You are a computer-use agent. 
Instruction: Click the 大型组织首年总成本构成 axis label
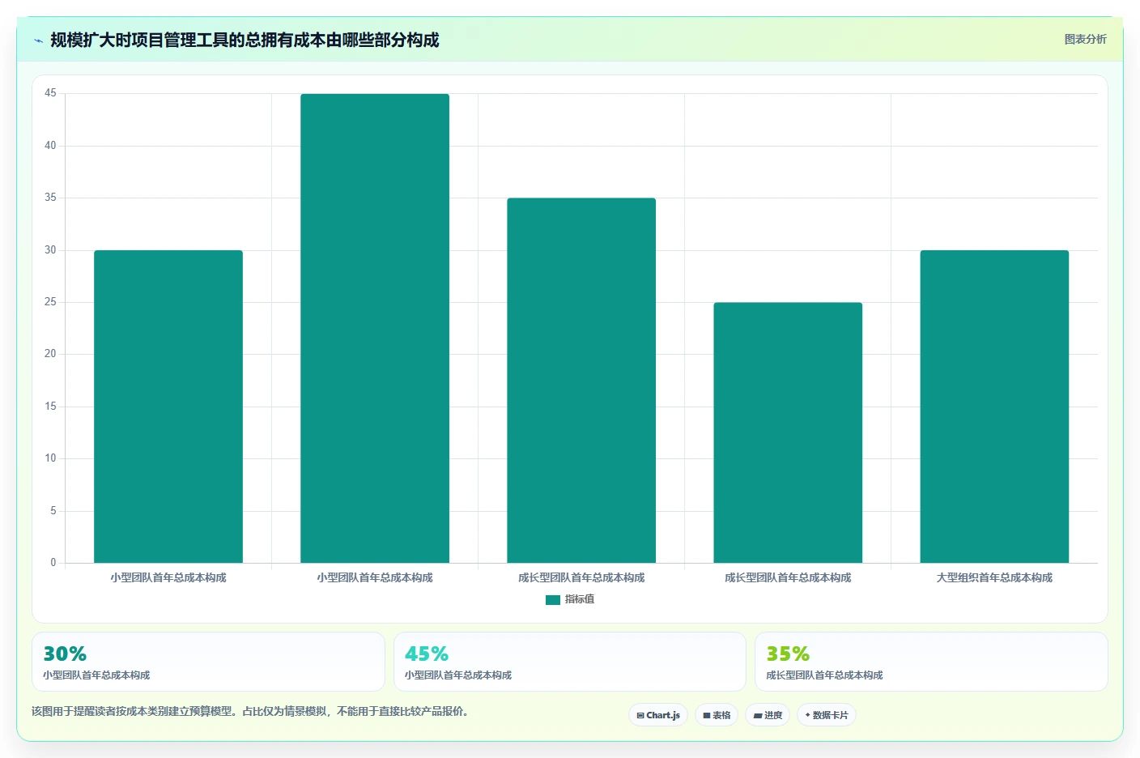coord(994,577)
